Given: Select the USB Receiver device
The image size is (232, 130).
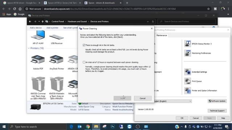Looking at the screenshot, I should coord(57,39).
